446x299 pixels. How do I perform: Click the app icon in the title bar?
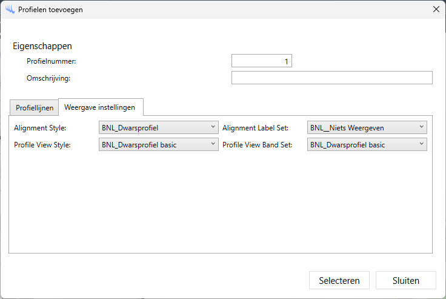[10, 9]
